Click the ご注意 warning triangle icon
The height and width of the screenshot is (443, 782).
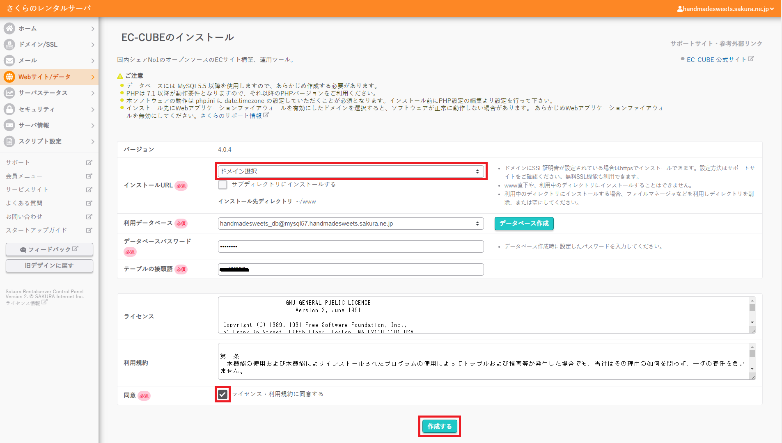tap(120, 76)
